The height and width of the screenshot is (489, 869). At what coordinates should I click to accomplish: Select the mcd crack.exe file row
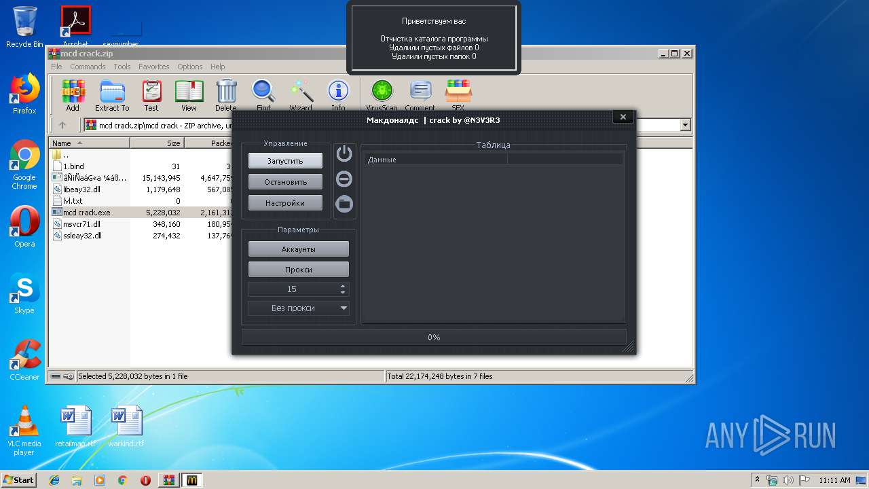[x=86, y=213]
